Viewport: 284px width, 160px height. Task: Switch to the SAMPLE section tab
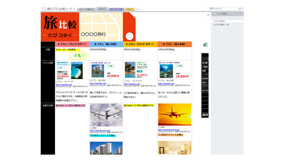coord(102,9)
